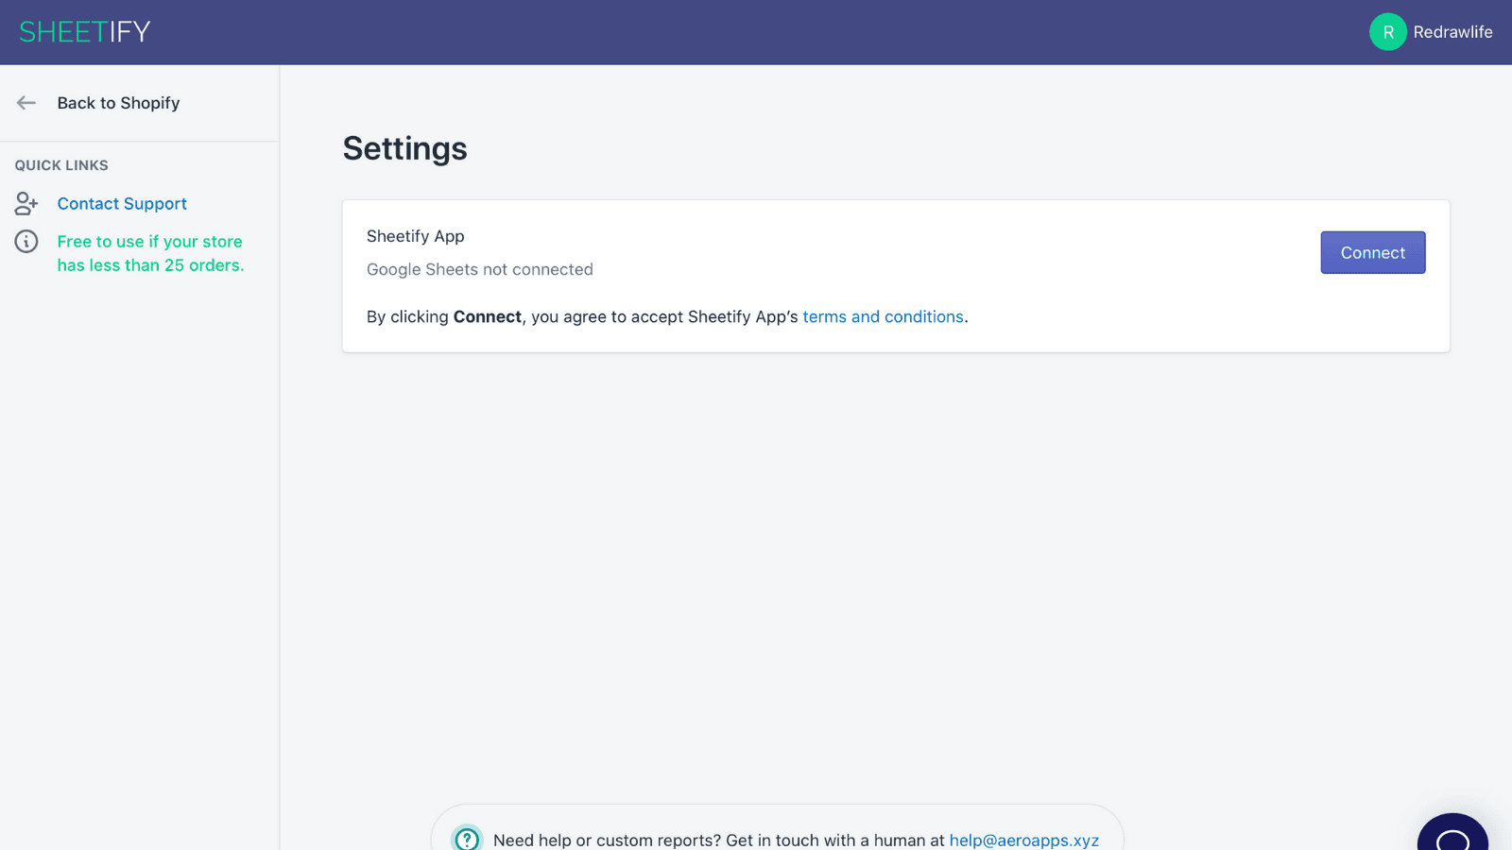Click Connect to link Google Sheets
This screenshot has height=850, width=1512.
(x=1372, y=252)
